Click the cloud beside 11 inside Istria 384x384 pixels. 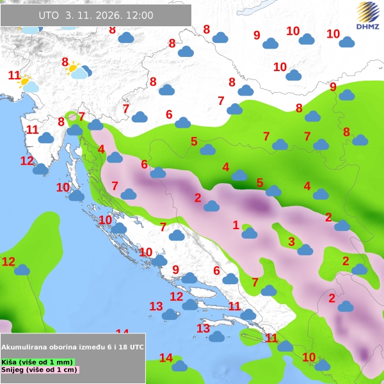pos(46,138)
